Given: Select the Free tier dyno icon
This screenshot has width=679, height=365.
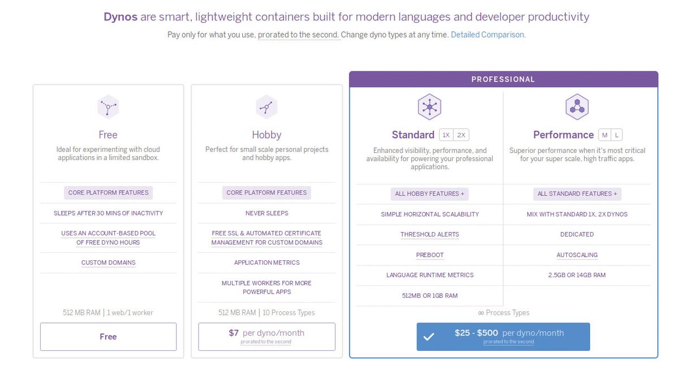Looking at the screenshot, I should pyautogui.click(x=108, y=106).
